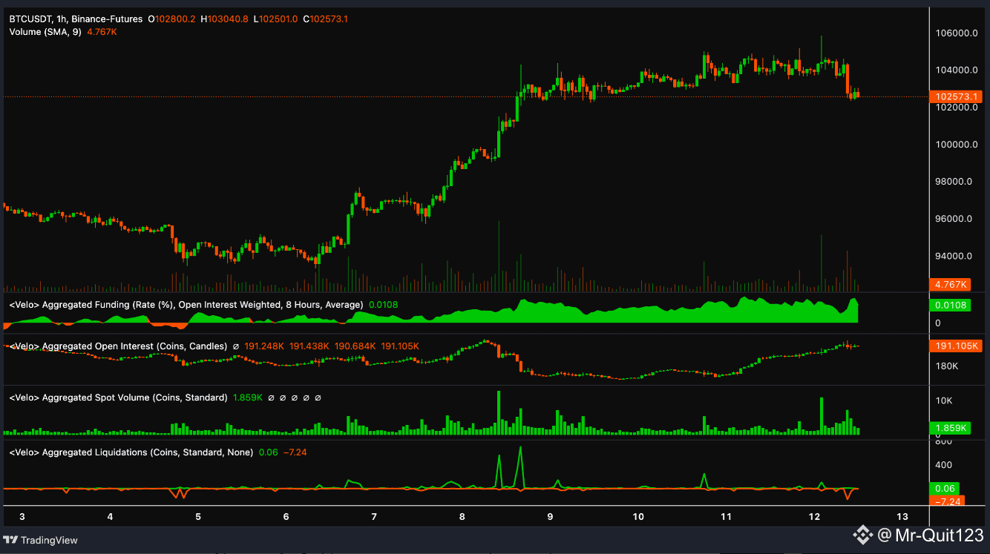The image size is (990, 554).
Task: Click the 0 funding axis tick
Action: point(938,323)
